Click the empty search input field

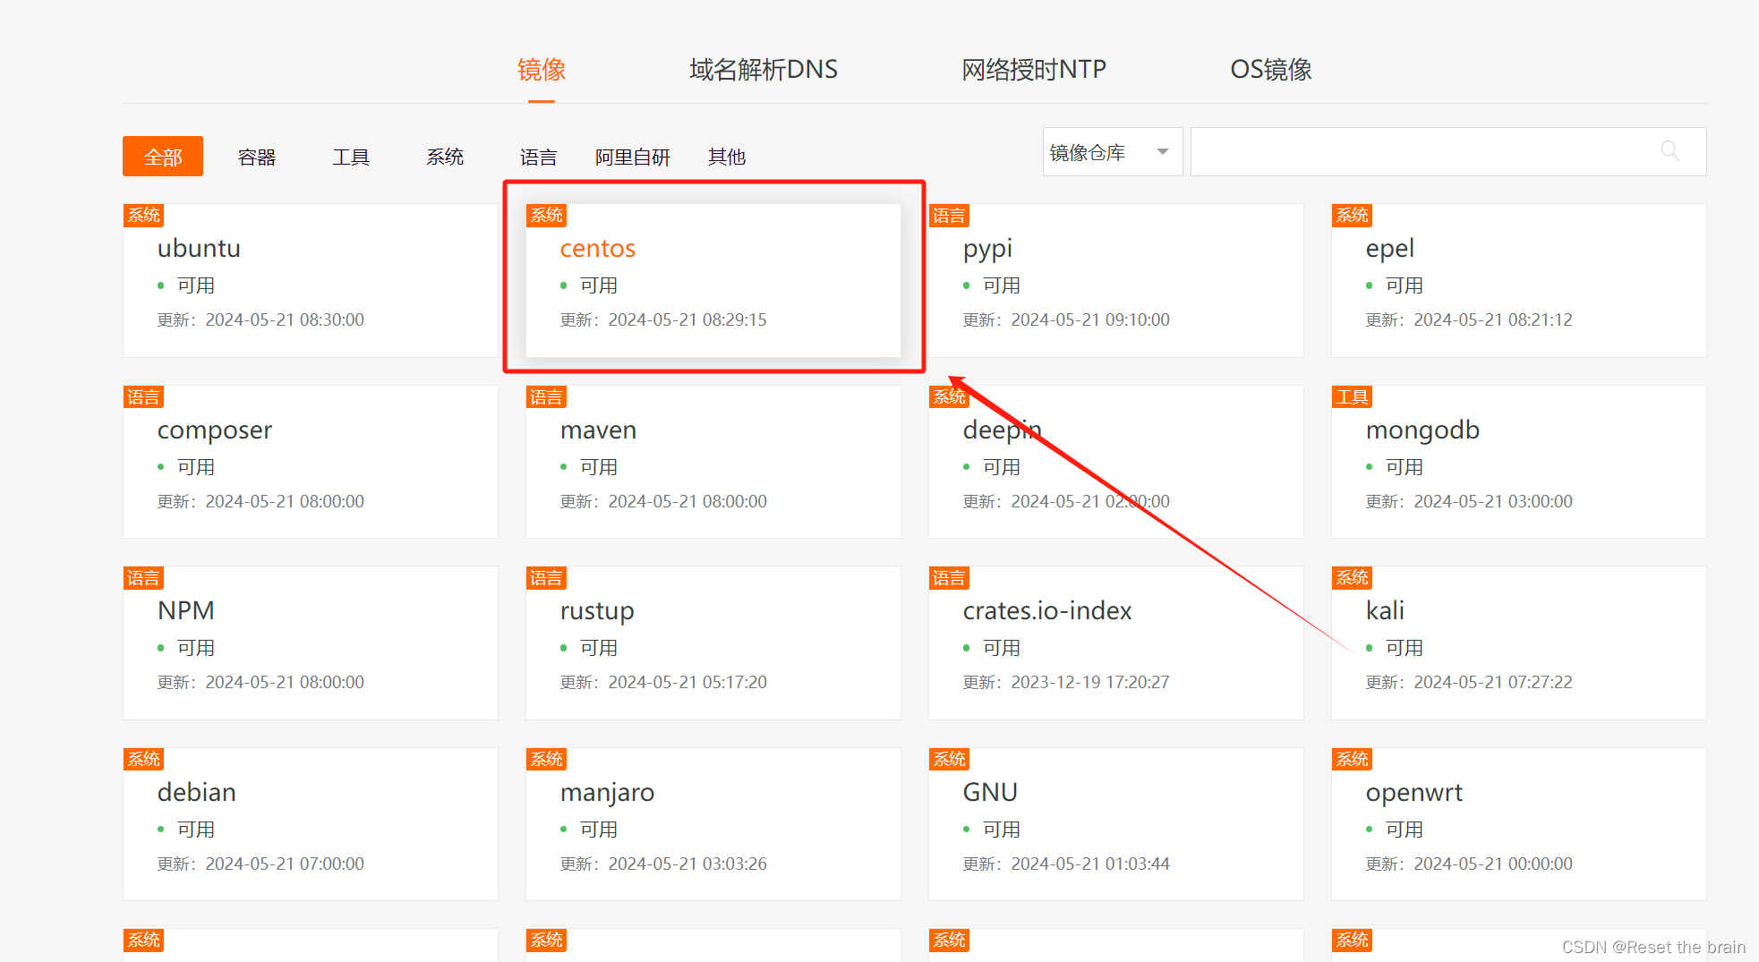[1447, 152]
